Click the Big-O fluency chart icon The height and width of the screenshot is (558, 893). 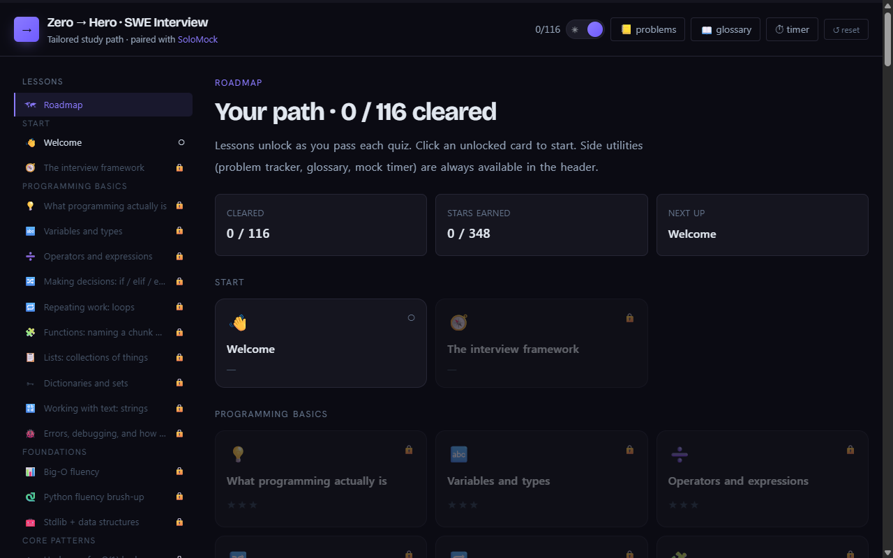(30, 472)
